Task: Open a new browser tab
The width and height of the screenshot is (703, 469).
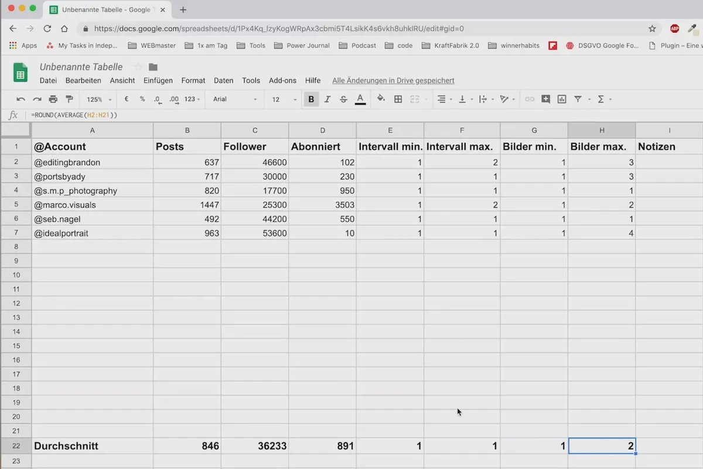Action: pyautogui.click(x=183, y=9)
